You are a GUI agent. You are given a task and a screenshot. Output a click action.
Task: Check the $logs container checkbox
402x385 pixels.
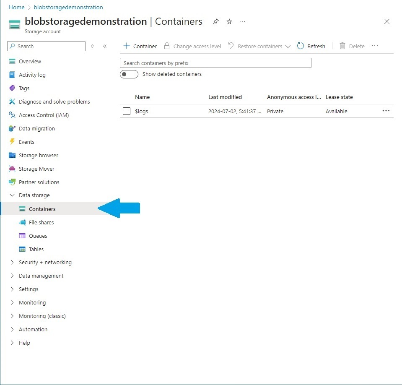[x=127, y=111]
